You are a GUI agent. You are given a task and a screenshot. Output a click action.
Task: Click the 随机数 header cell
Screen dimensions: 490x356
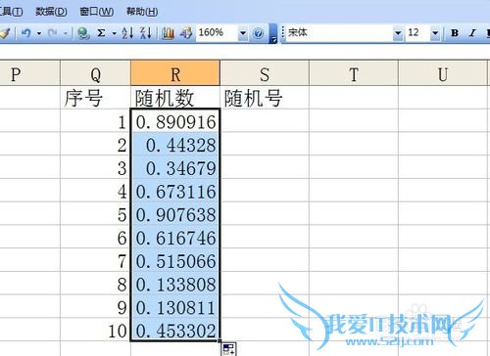pyautogui.click(x=175, y=98)
